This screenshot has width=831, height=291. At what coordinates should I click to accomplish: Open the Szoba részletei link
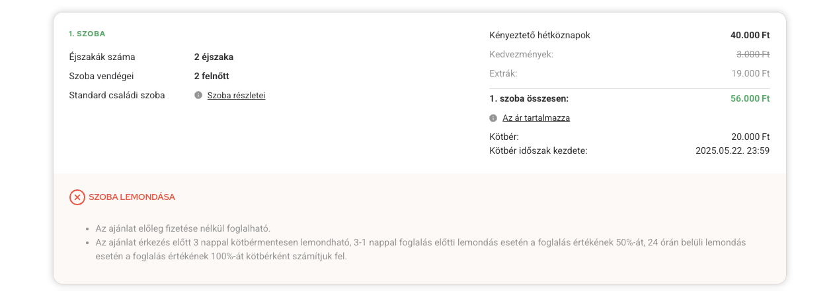point(236,96)
